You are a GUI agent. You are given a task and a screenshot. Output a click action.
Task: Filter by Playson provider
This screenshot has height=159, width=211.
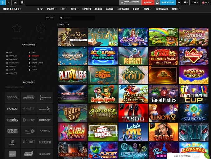point(45,131)
